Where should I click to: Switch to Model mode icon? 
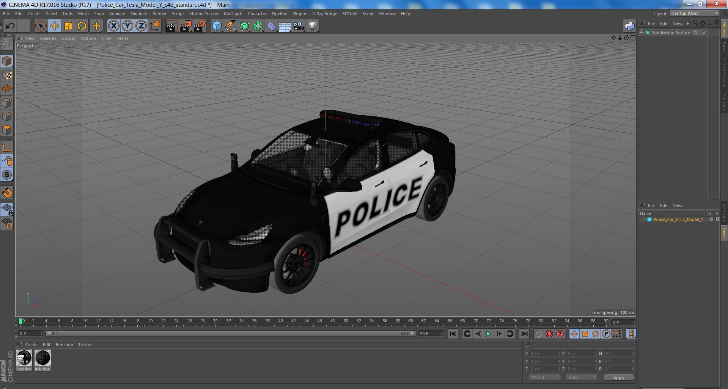click(x=7, y=61)
